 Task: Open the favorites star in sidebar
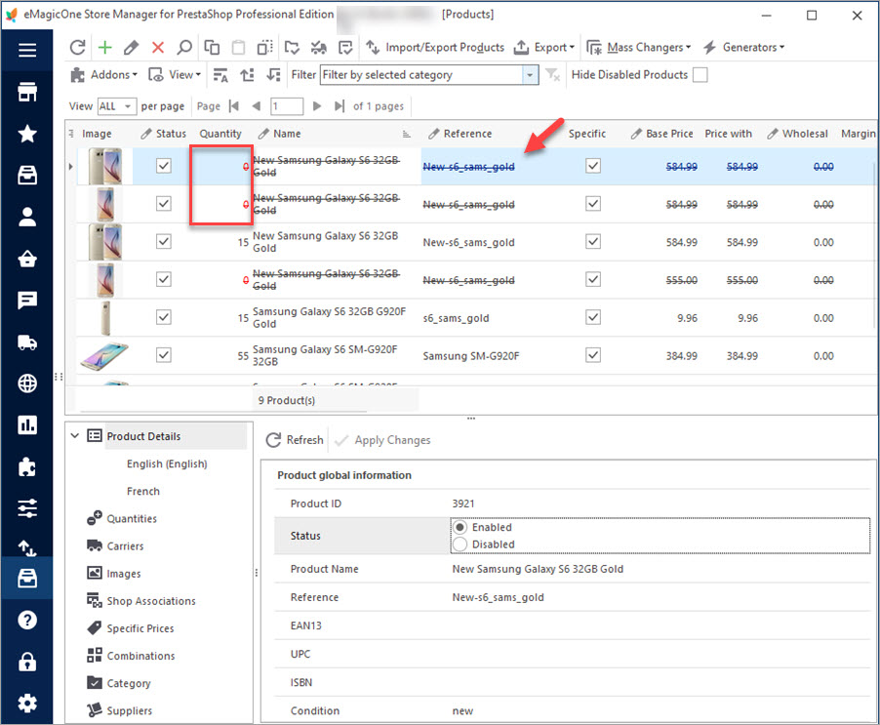click(27, 134)
